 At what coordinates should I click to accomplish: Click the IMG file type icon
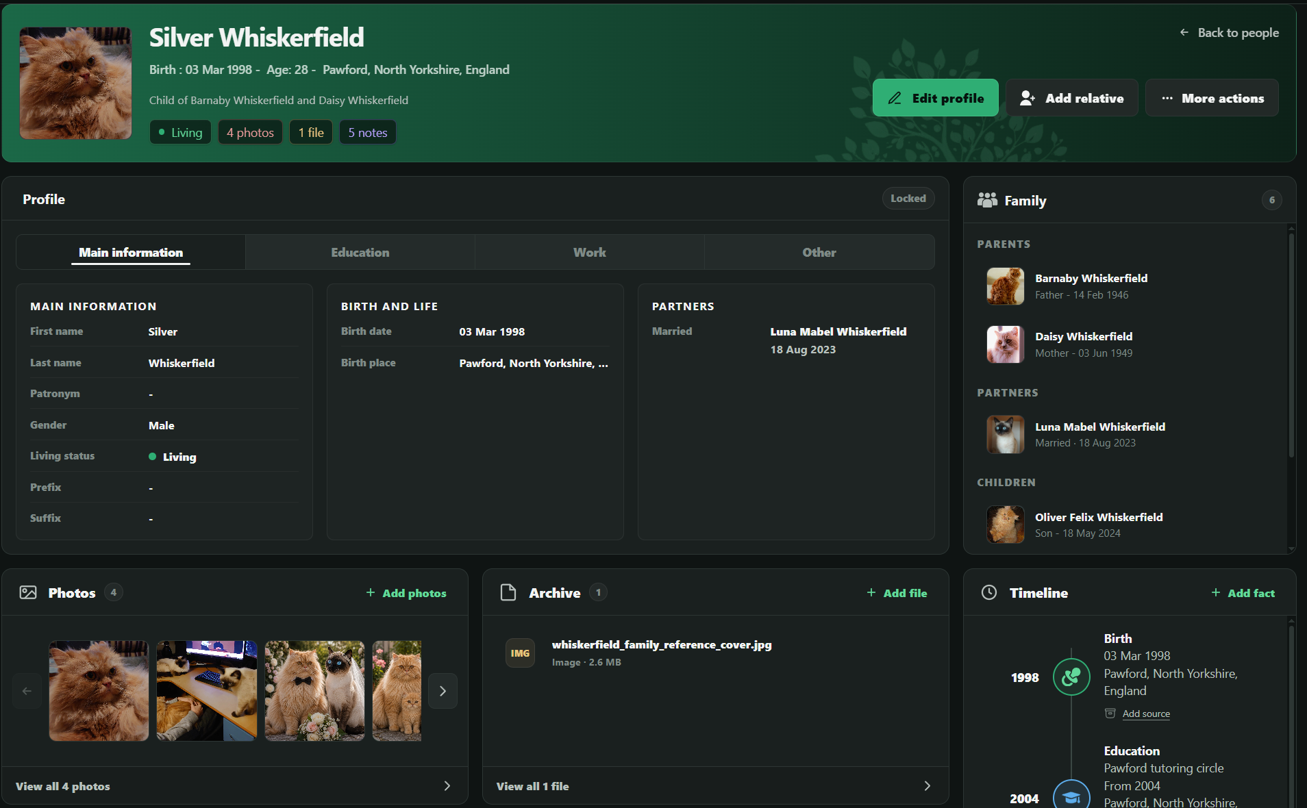pyautogui.click(x=520, y=653)
